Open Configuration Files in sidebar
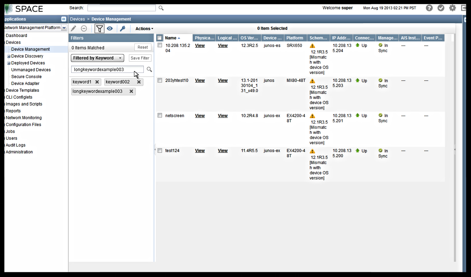Viewport: 471px width, 277px height. (x=23, y=125)
